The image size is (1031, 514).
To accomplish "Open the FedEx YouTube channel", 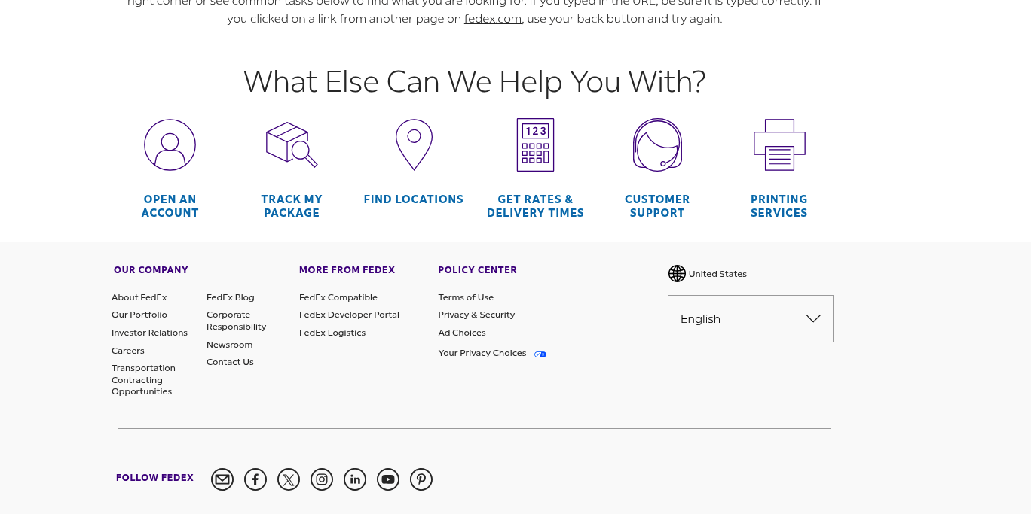I will (x=388, y=479).
